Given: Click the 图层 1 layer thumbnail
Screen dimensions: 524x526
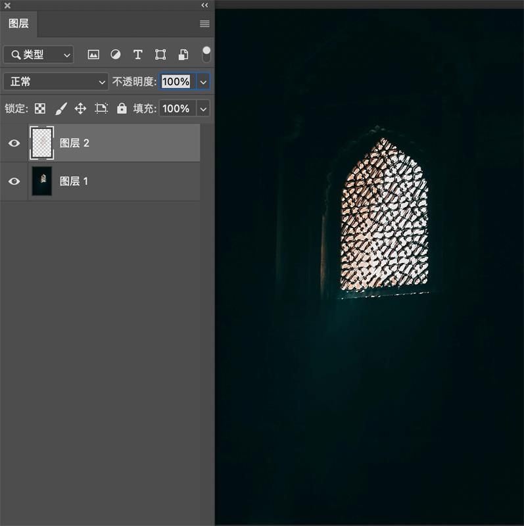Looking at the screenshot, I should 41,181.
